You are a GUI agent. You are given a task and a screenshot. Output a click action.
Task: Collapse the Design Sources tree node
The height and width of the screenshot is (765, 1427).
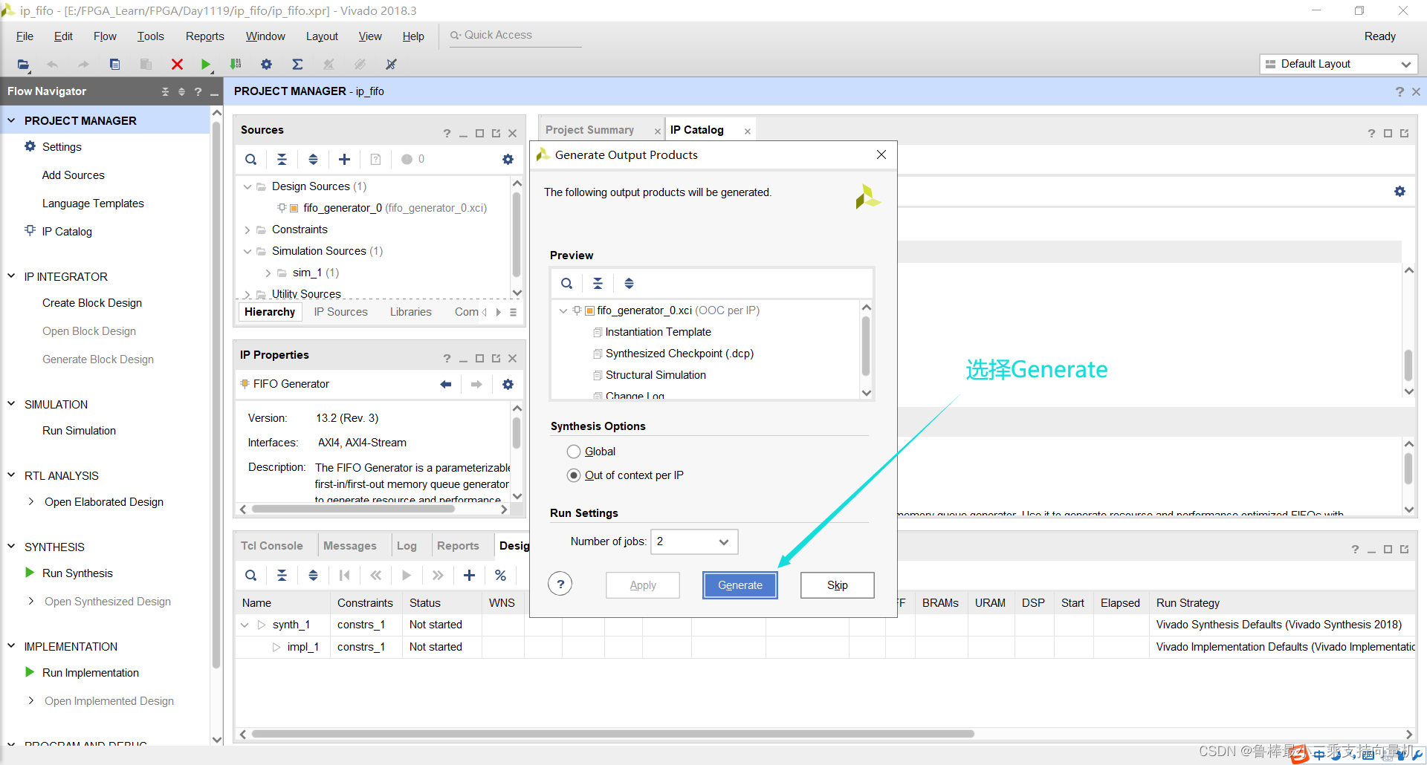[247, 186]
